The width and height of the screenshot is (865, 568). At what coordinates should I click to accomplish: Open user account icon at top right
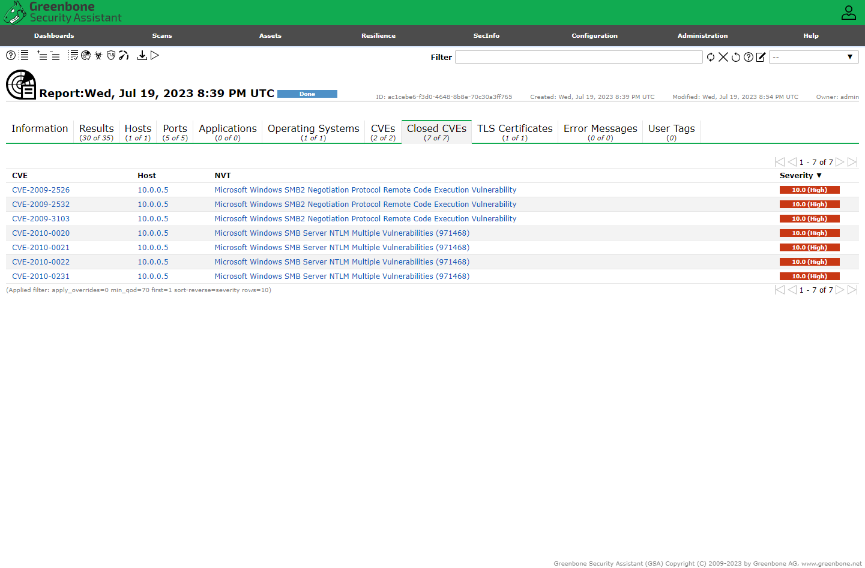[x=849, y=13]
